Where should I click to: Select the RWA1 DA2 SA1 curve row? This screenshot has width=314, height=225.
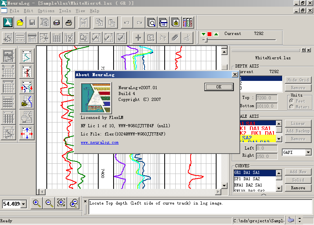255,185
